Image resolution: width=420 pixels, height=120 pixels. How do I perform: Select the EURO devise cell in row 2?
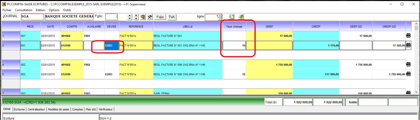pos(111,46)
